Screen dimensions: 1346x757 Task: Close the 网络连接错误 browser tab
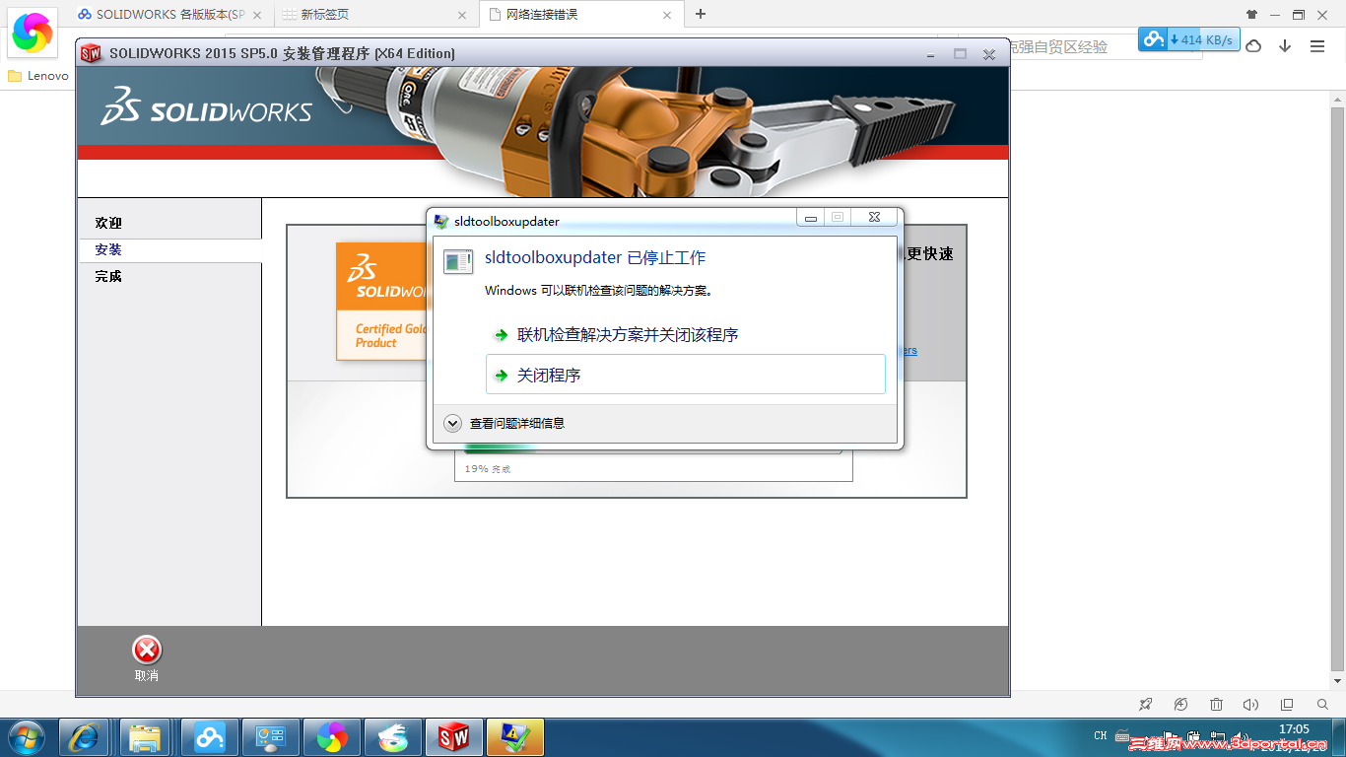point(667,15)
